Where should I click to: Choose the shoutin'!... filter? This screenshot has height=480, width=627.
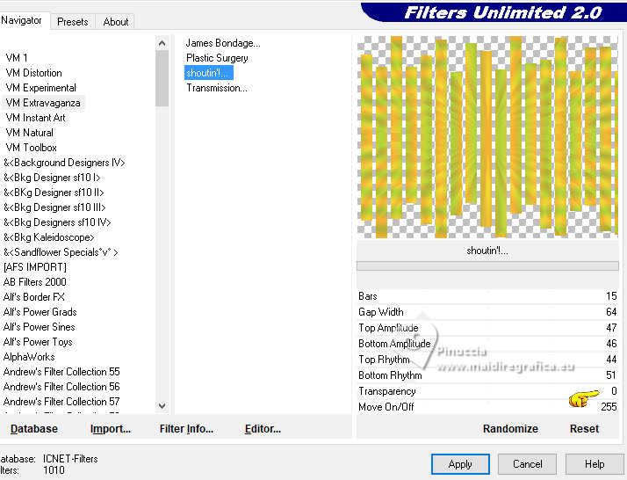[208, 73]
